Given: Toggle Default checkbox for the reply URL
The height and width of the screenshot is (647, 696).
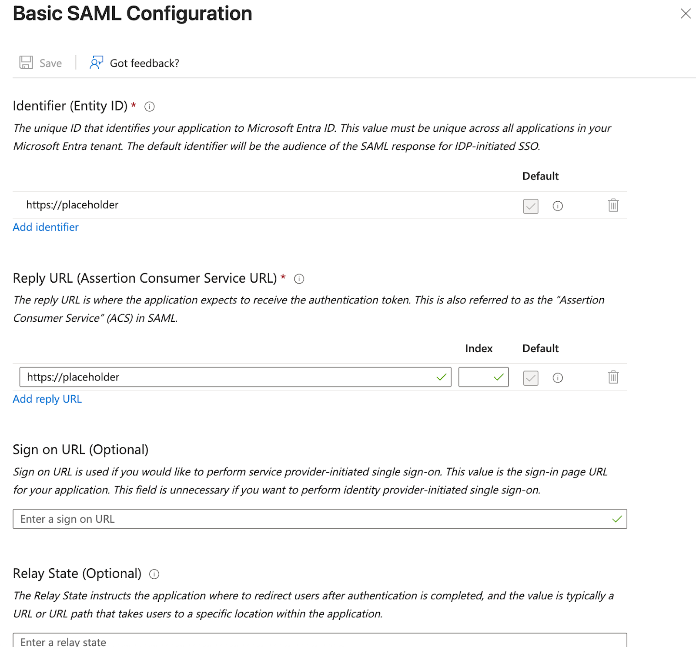Looking at the screenshot, I should click(x=530, y=378).
